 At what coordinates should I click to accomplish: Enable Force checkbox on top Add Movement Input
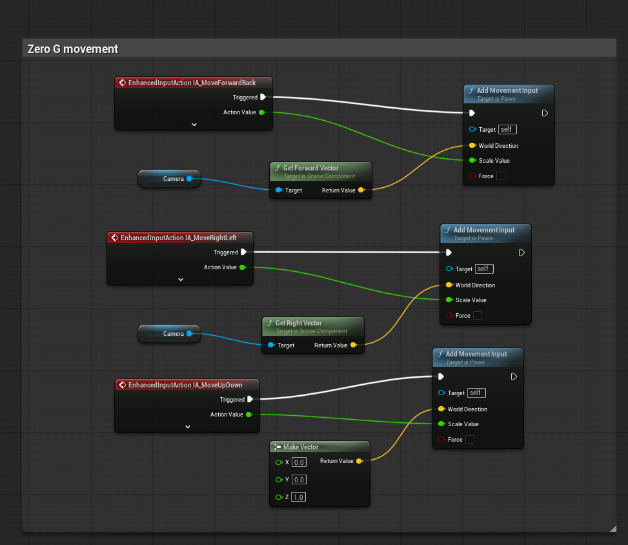pos(501,176)
